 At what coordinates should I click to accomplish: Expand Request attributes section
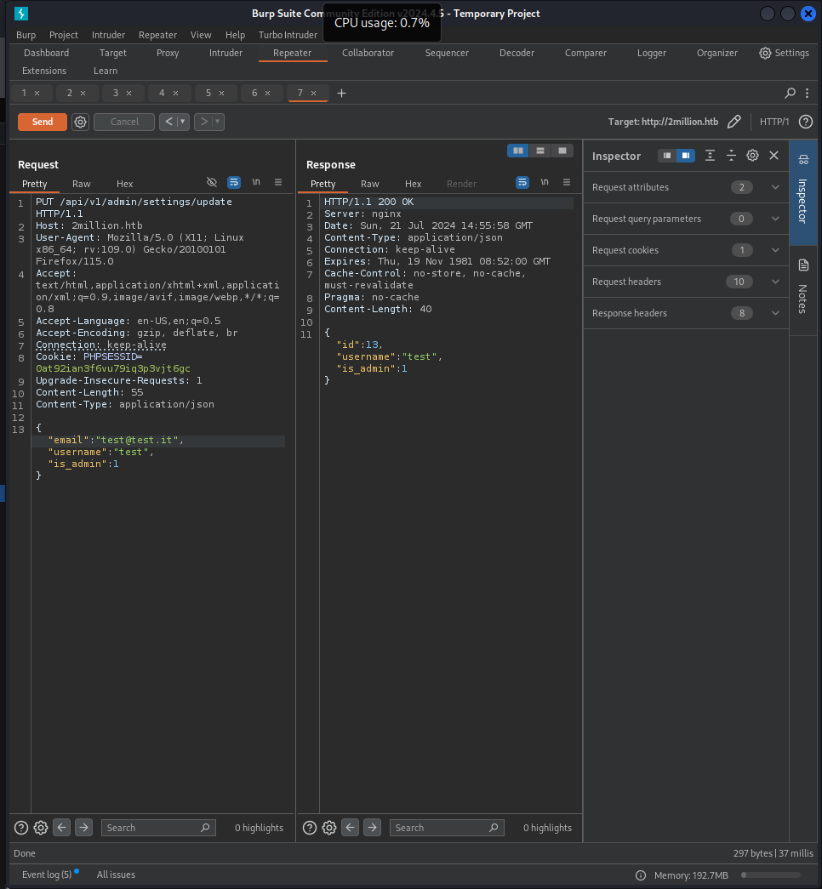pyautogui.click(x=686, y=187)
